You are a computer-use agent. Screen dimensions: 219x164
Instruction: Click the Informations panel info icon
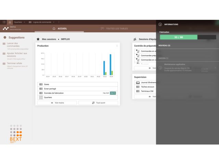click(x=160, y=25)
